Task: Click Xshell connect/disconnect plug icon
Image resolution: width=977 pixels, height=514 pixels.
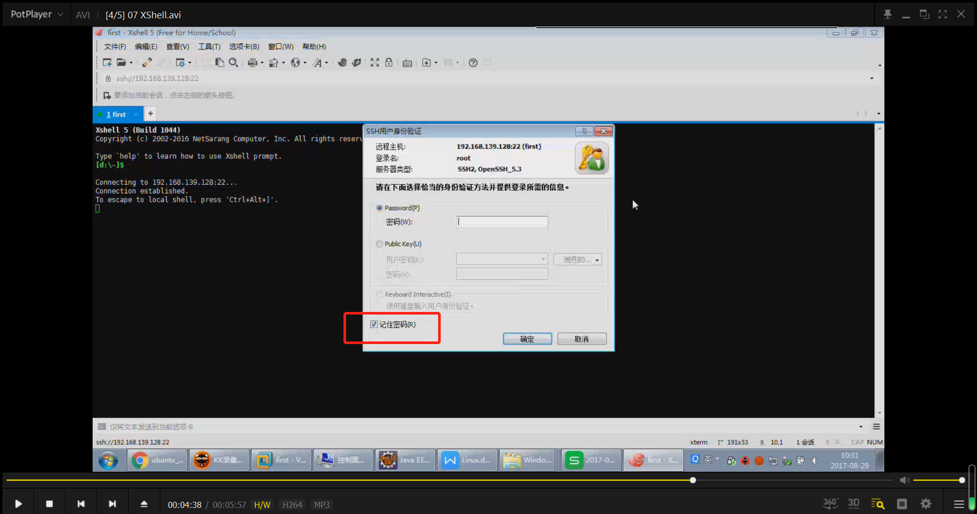Action: click(x=147, y=62)
